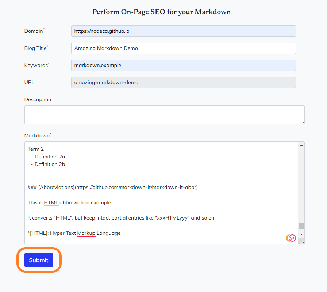Click the Markdown textarea resize handle
The image size is (327, 292).
click(x=302, y=242)
